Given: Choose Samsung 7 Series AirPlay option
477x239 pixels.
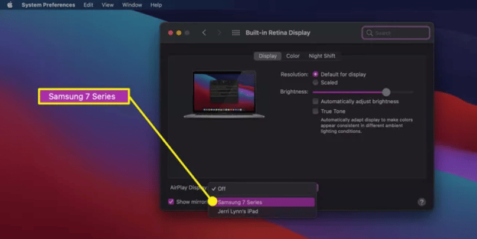Looking at the screenshot, I should [x=262, y=202].
